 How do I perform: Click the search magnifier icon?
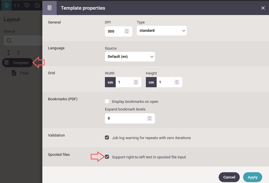9,41
